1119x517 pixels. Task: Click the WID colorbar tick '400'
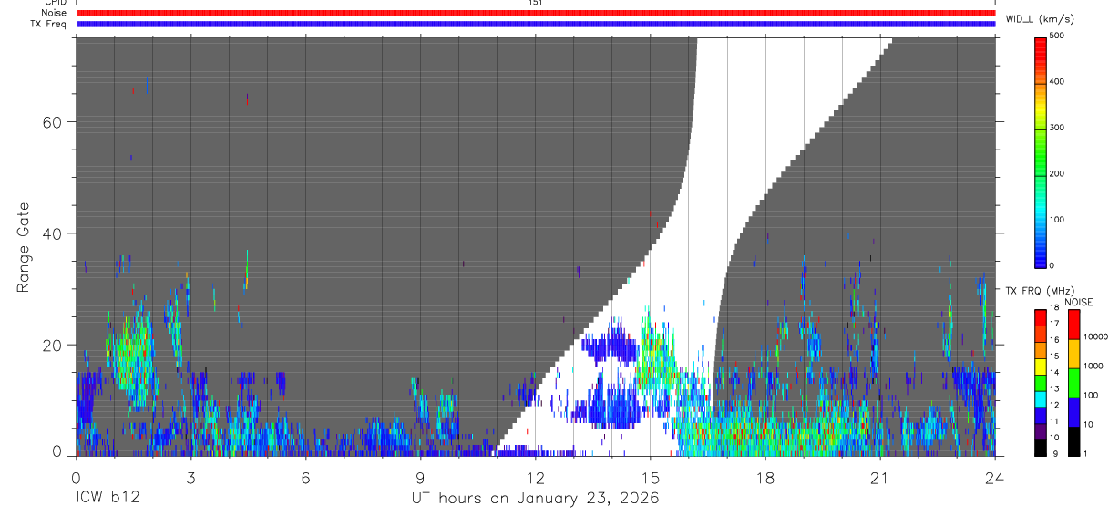click(1057, 81)
